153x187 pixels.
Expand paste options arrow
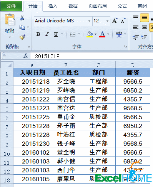point(10,37)
